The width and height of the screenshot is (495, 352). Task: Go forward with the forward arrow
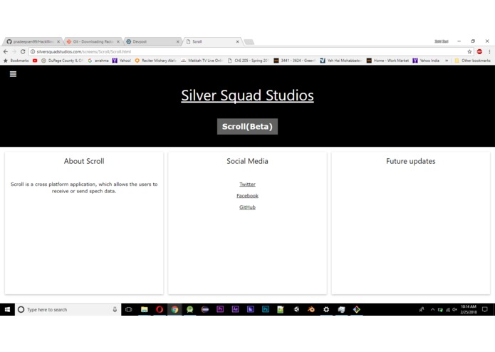click(14, 51)
